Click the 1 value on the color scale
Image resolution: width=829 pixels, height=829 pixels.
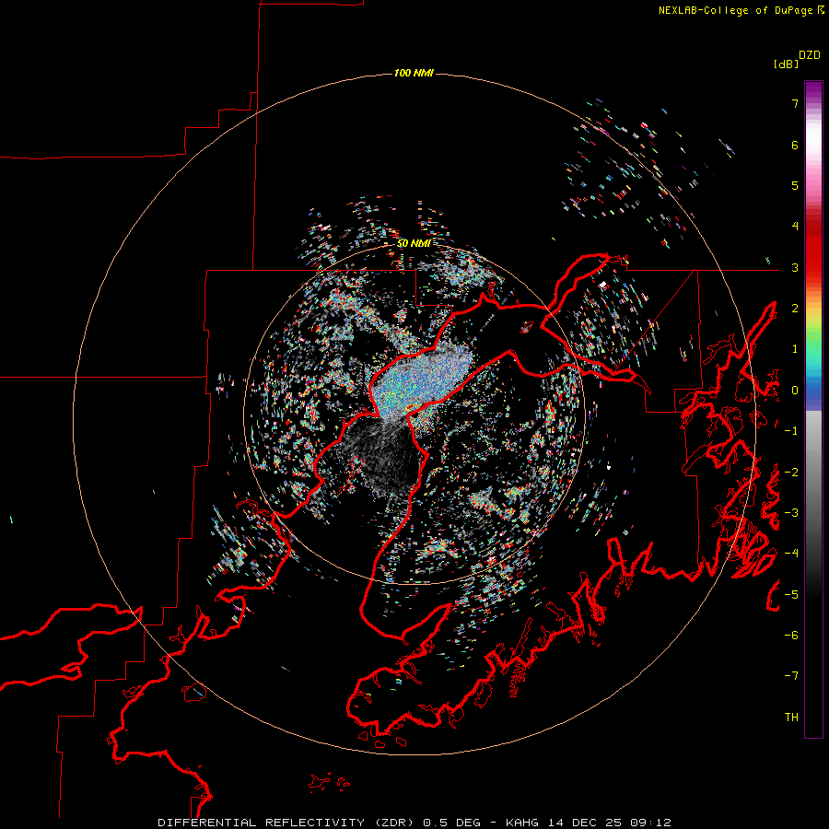pos(795,349)
